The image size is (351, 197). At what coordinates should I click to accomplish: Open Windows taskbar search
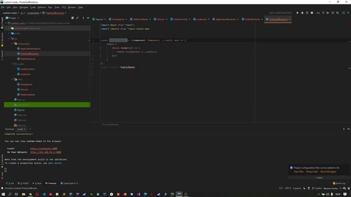10,194
